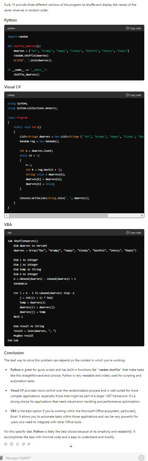Click the inline 'random.shuffle' code snippet in conclusion
Viewport: 148px width, 461px height.
click(x=110, y=370)
